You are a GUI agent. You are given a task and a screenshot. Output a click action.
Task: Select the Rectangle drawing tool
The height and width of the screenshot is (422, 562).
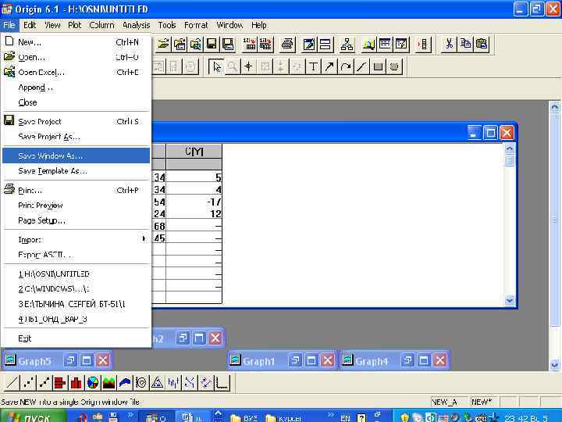(378, 66)
